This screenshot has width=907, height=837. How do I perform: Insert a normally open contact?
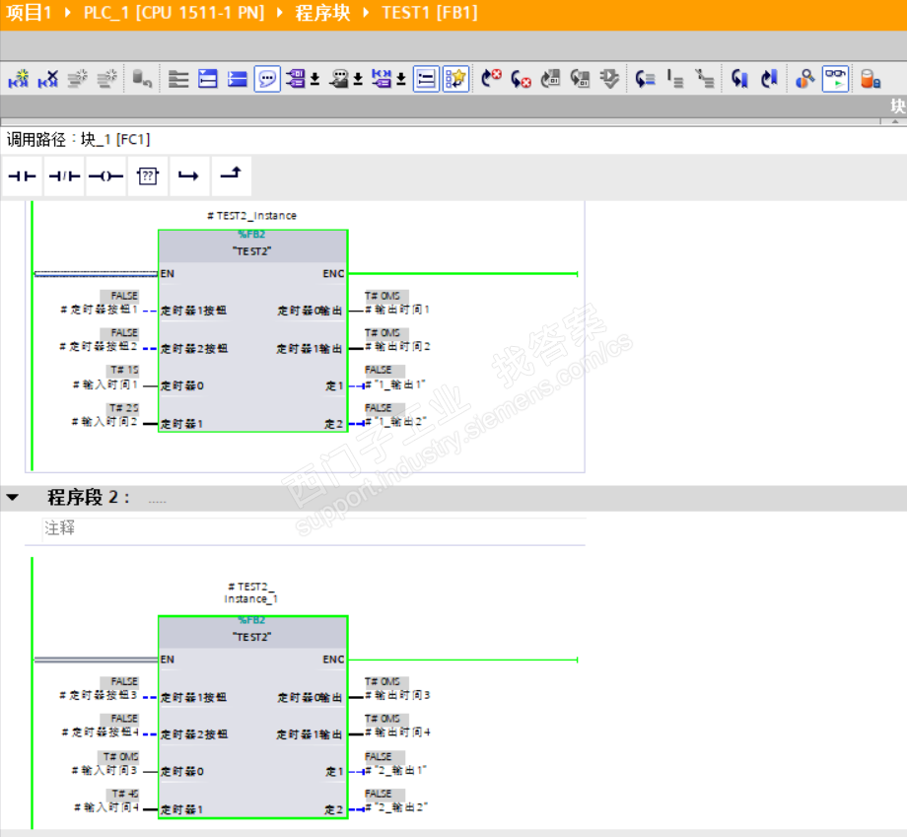click(x=23, y=175)
